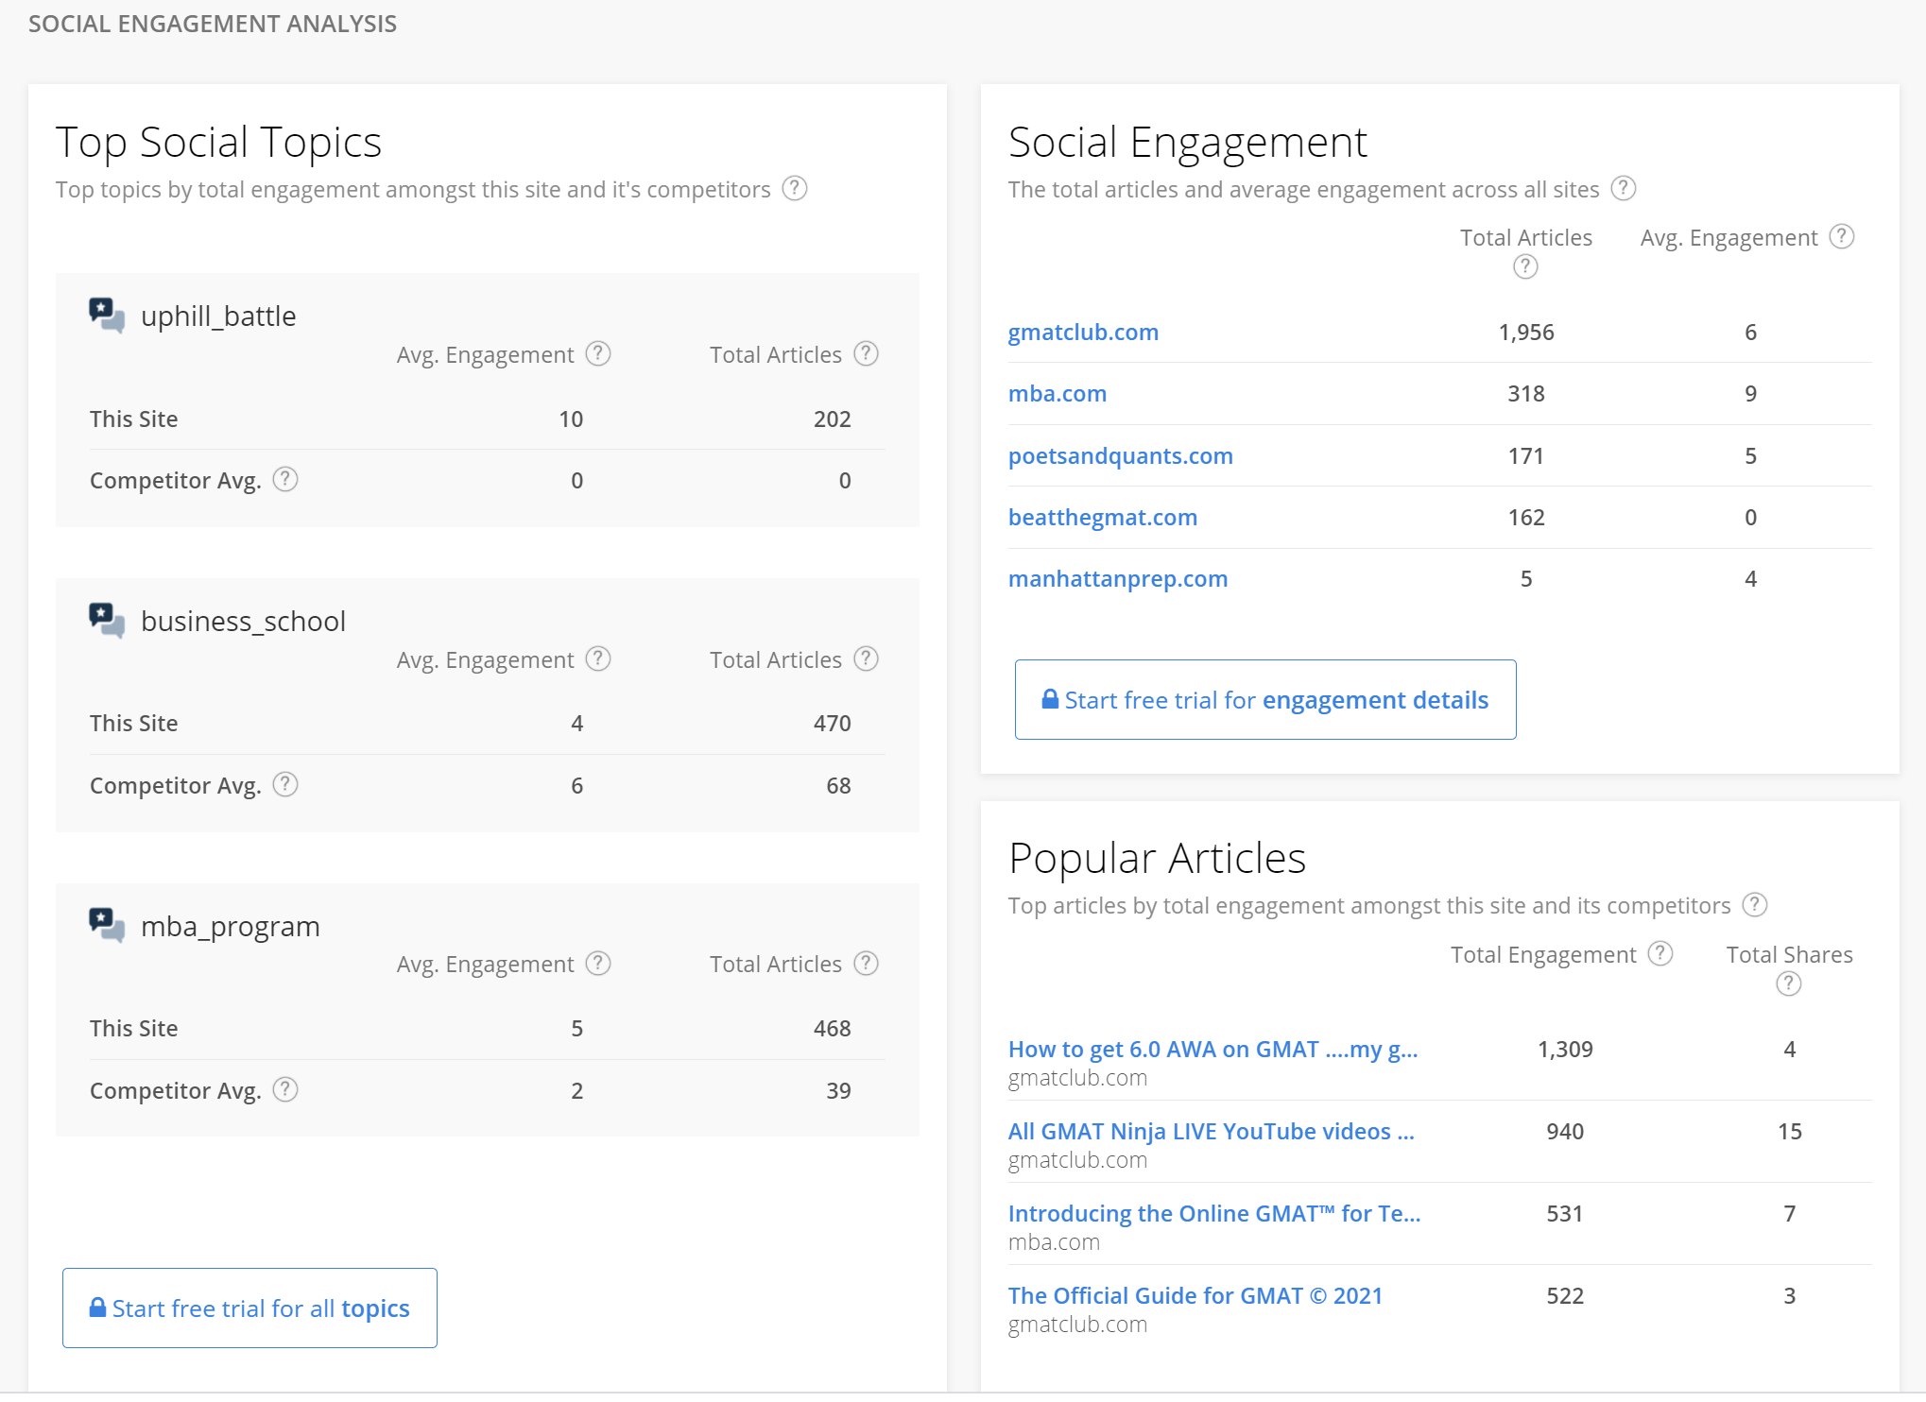Click help icon under Total Shares header
The image size is (1926, 1402).
[1788, 983]
